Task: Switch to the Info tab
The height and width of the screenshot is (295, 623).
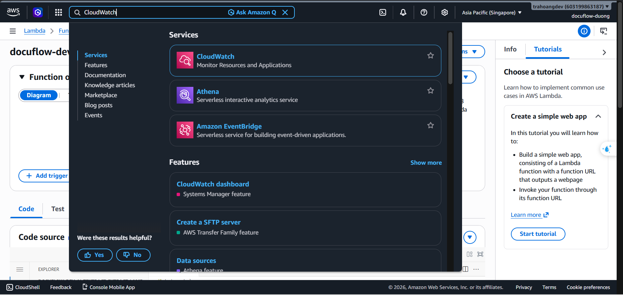Action: point(510,49)
